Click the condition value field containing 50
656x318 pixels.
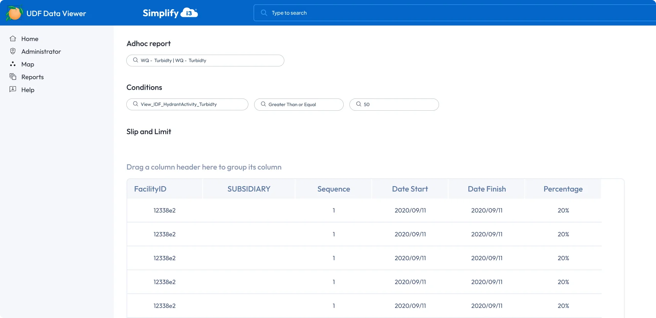point(394,104)
